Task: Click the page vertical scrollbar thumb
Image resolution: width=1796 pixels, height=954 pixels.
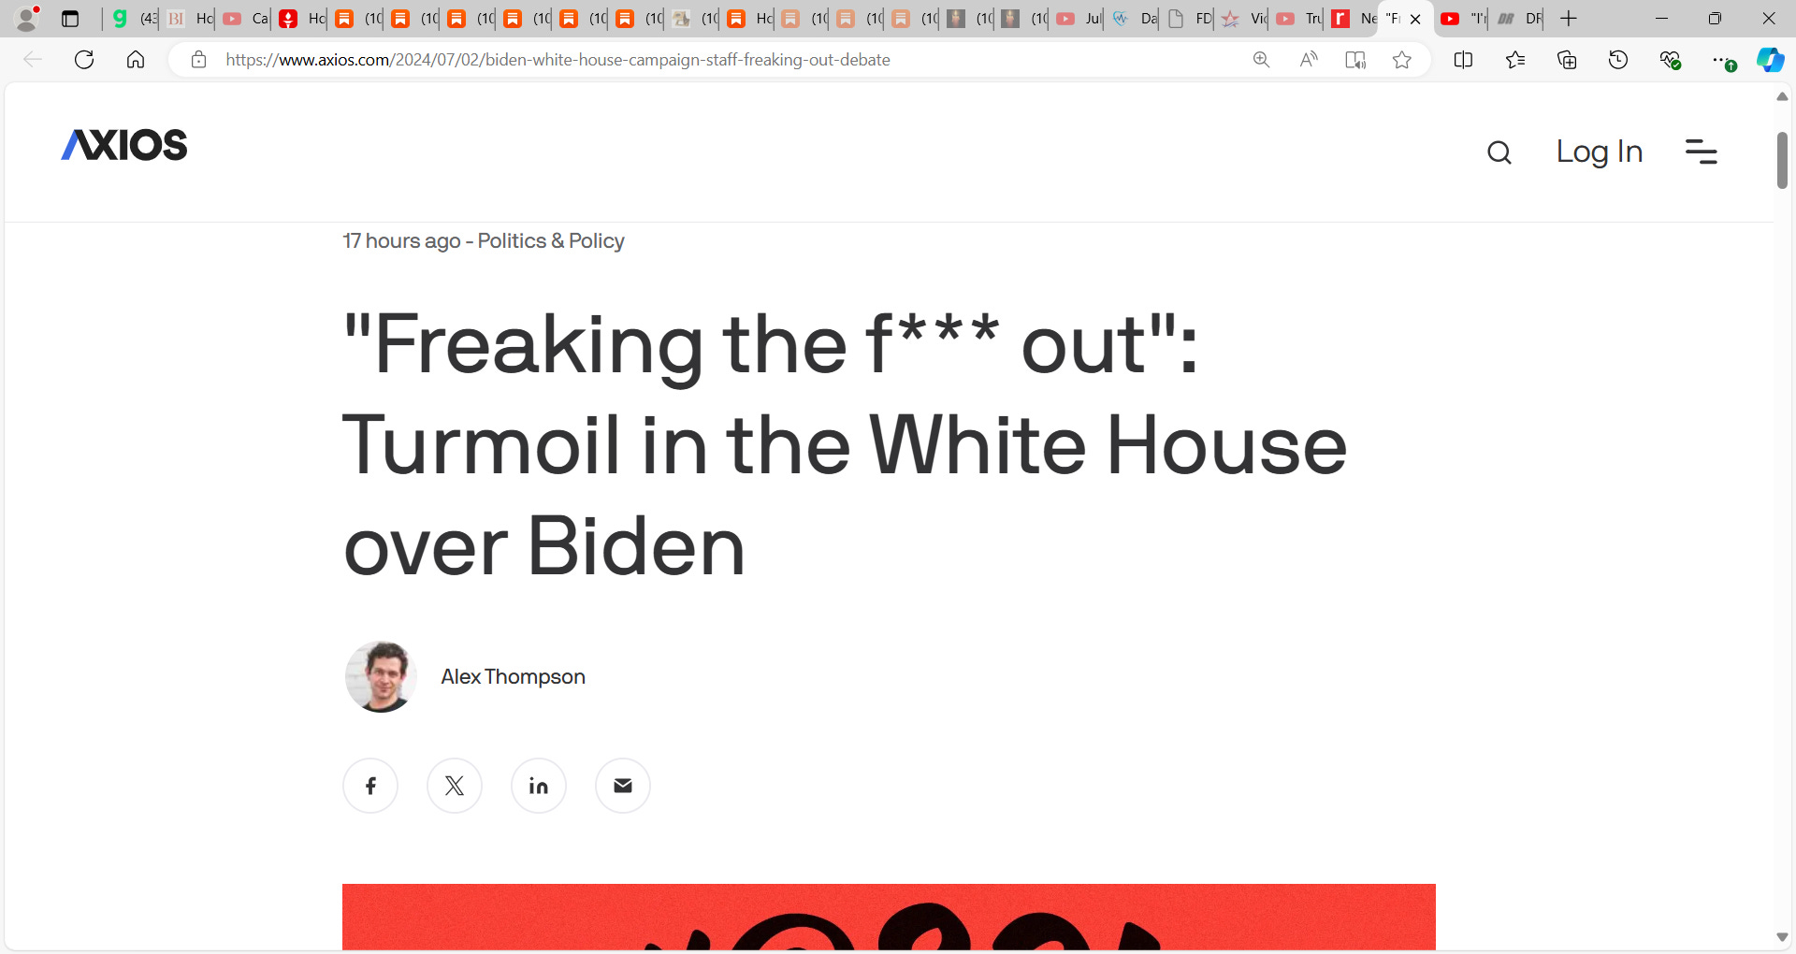Action: 1782,160
